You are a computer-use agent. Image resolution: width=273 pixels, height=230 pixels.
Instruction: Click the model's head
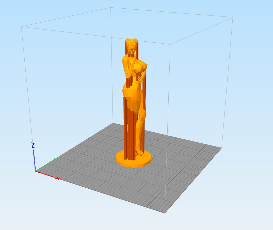click(x=132, y=46)
